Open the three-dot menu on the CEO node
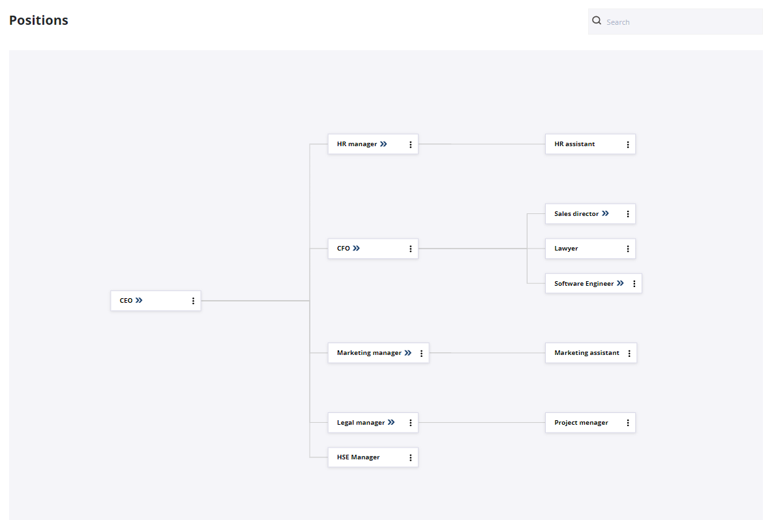This screenshot has width=774, height=520. coord(193,301)
